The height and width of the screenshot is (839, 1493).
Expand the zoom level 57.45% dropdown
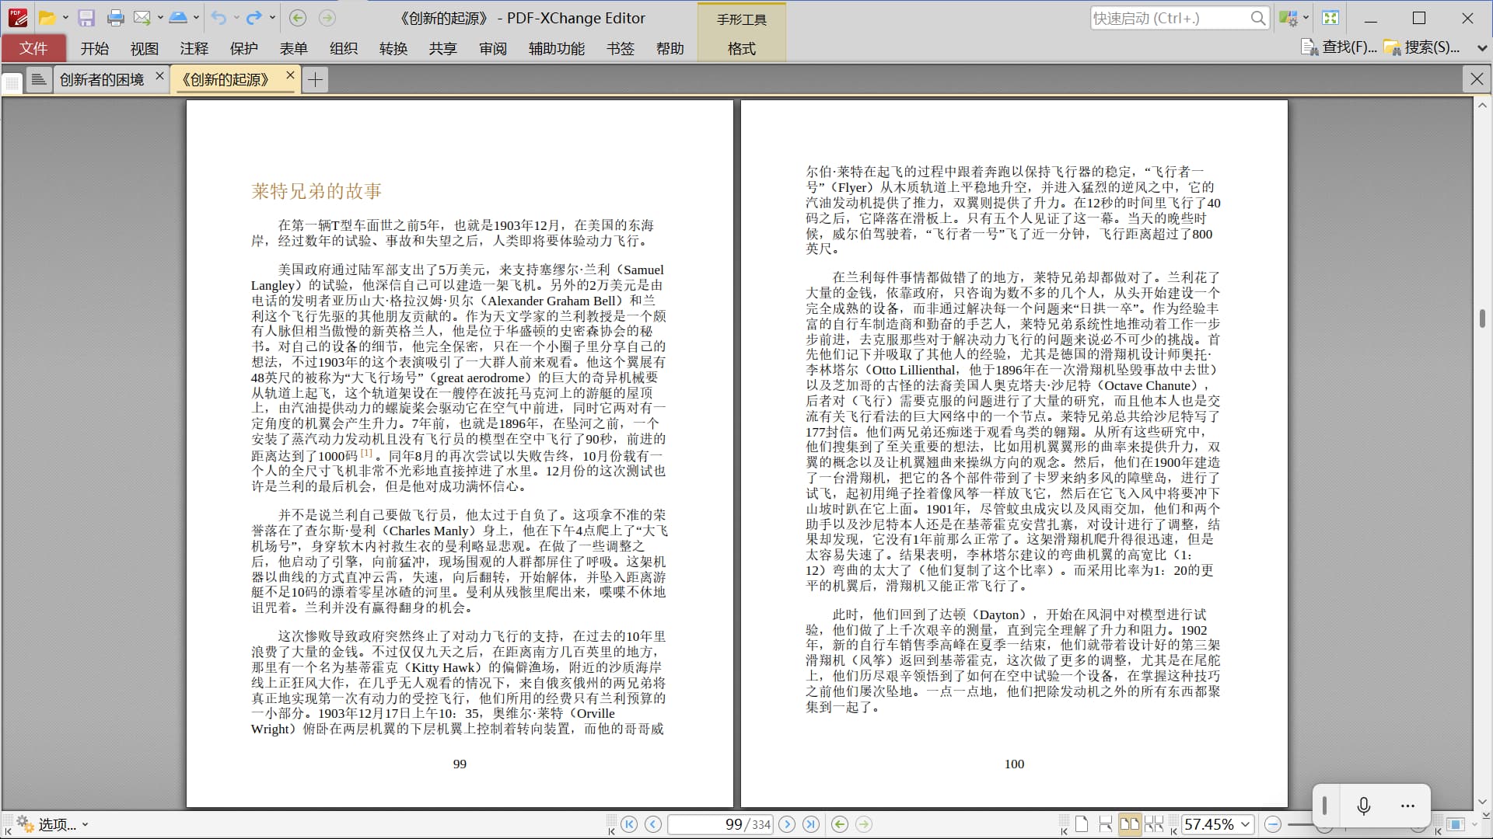coord(1246,824)
